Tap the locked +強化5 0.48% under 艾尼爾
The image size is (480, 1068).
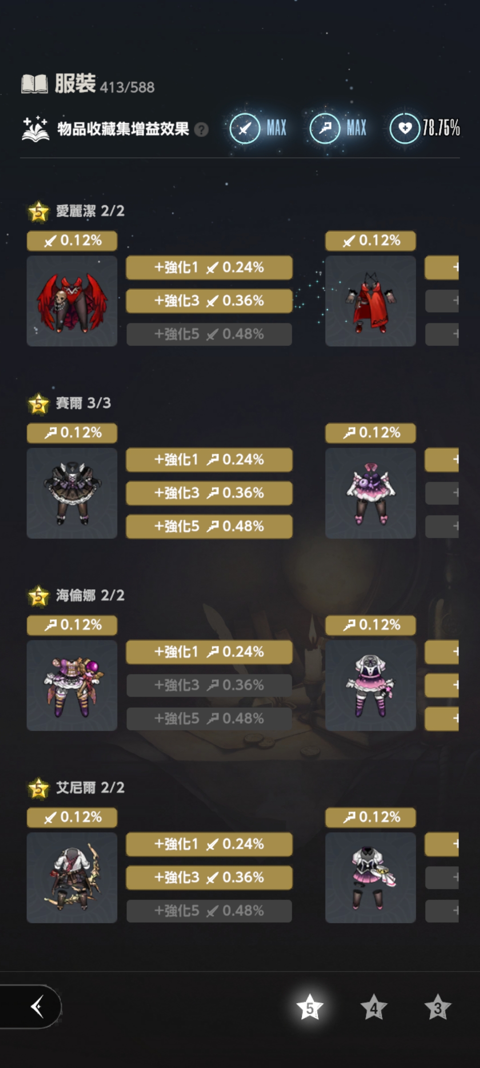click(x=209, y=911)
